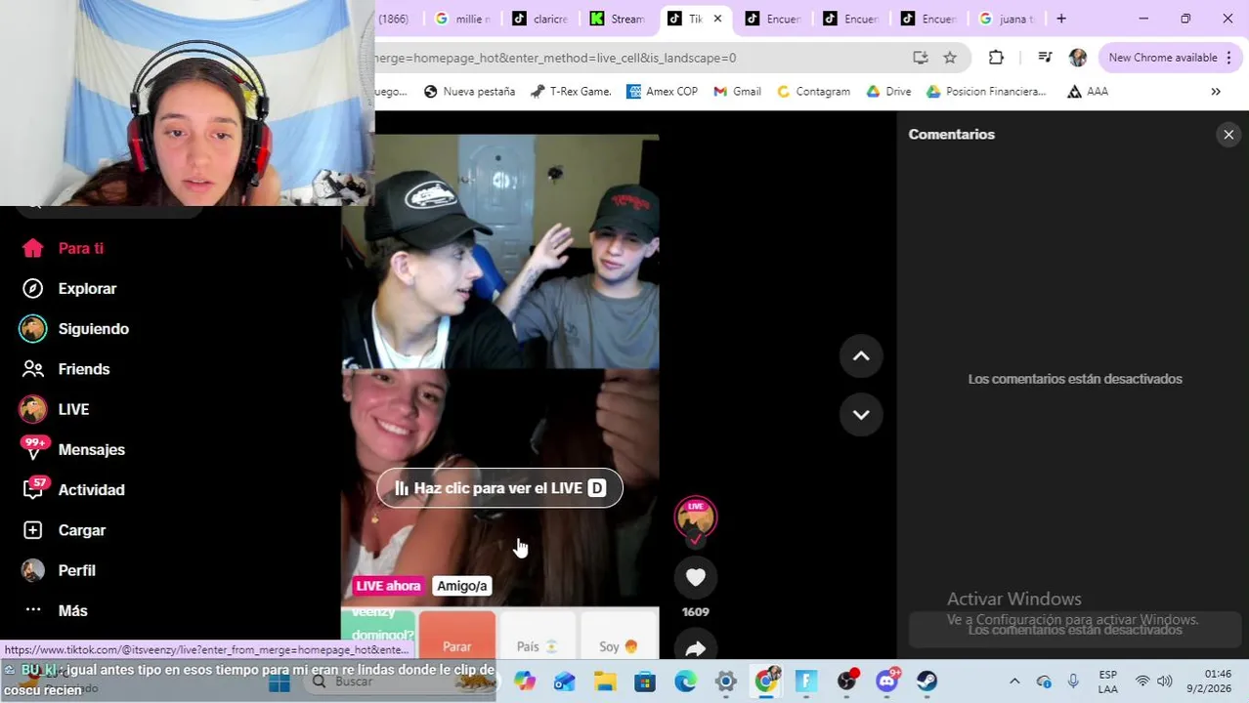This screenshot has width=1249, height=703.
Task: Switch to the Stream Kick tab
Action: click(618, 19)
